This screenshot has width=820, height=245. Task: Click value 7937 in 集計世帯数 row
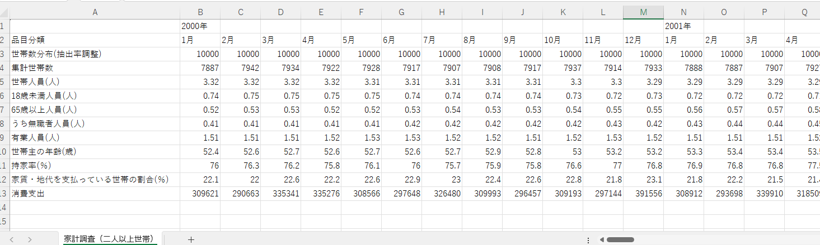563,68
